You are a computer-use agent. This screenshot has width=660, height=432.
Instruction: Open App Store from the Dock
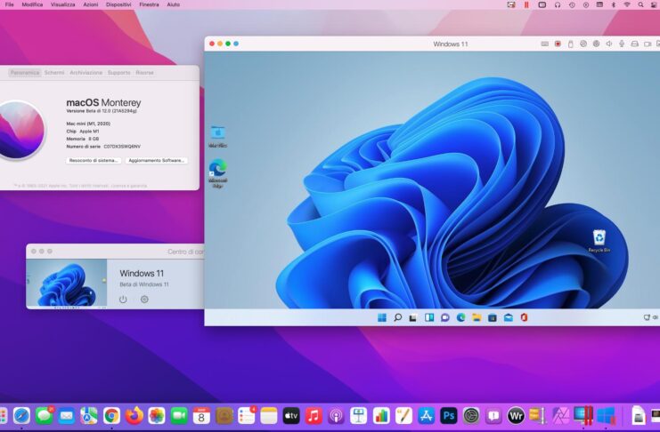[x=426, y=416]
